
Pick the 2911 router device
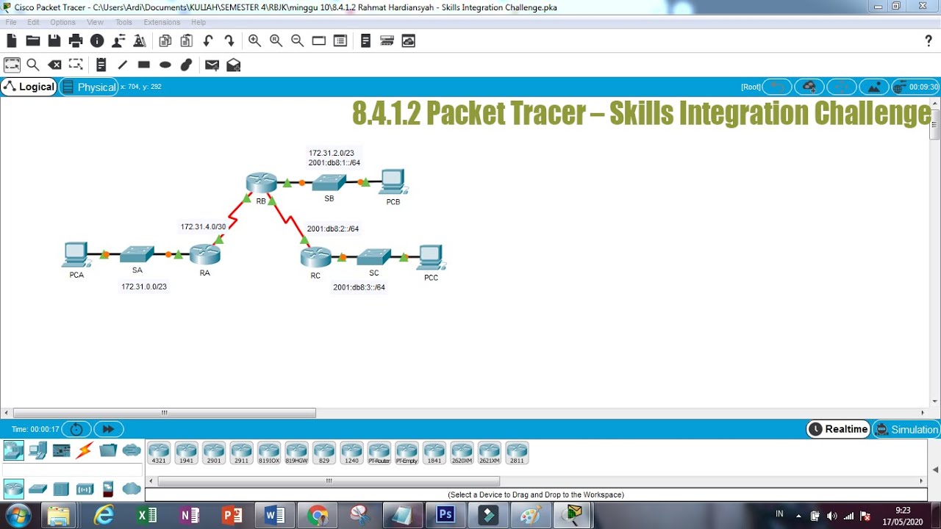click(241, 453)
